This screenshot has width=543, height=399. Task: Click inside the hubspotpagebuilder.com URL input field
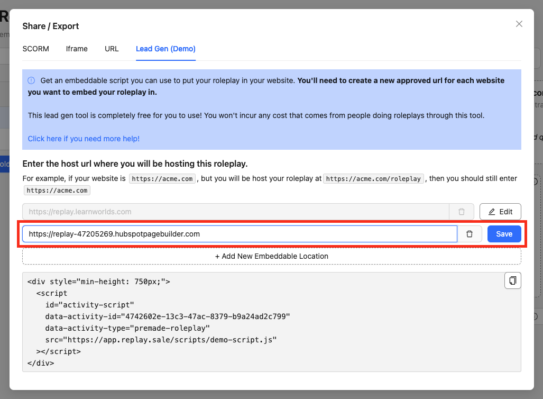(x=238, y=233)
